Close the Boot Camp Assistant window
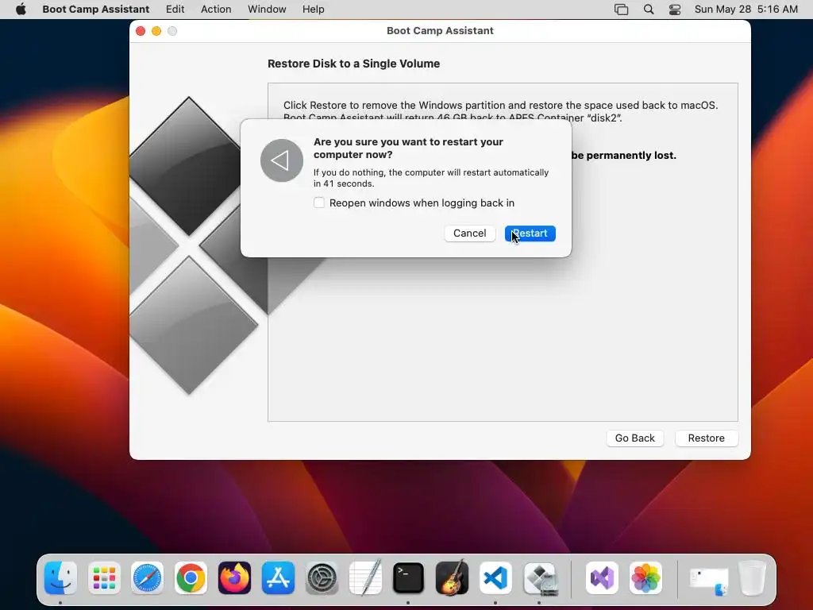The width and height of the screenshot is (813, 610). (141, 31)
